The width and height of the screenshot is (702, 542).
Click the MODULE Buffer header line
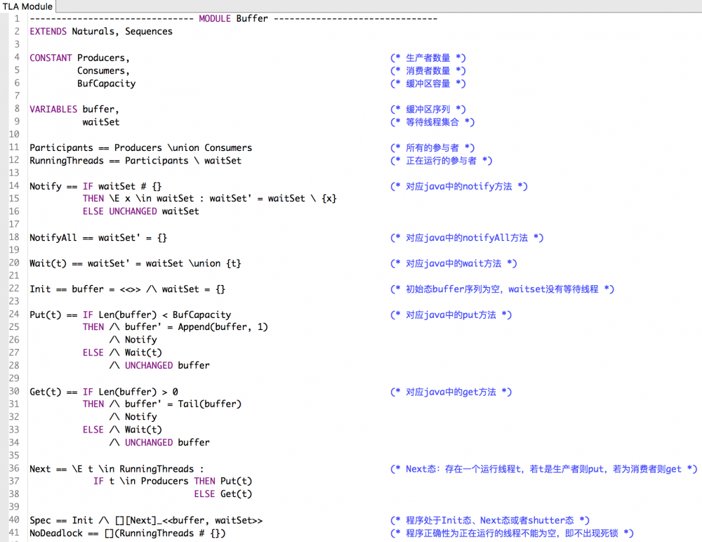coord(233,19)
